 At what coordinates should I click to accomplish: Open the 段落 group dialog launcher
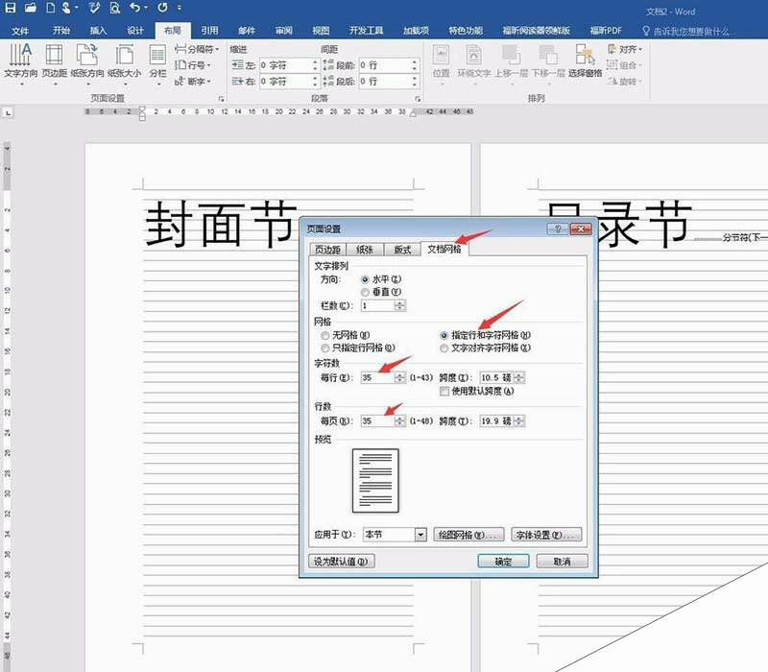[x=418, y=99]
